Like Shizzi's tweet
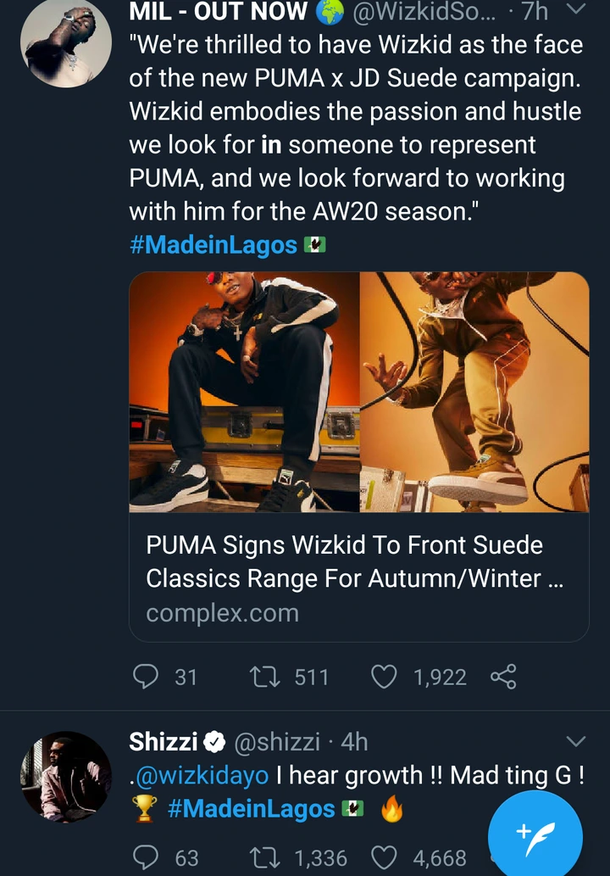 coord(385,858)
